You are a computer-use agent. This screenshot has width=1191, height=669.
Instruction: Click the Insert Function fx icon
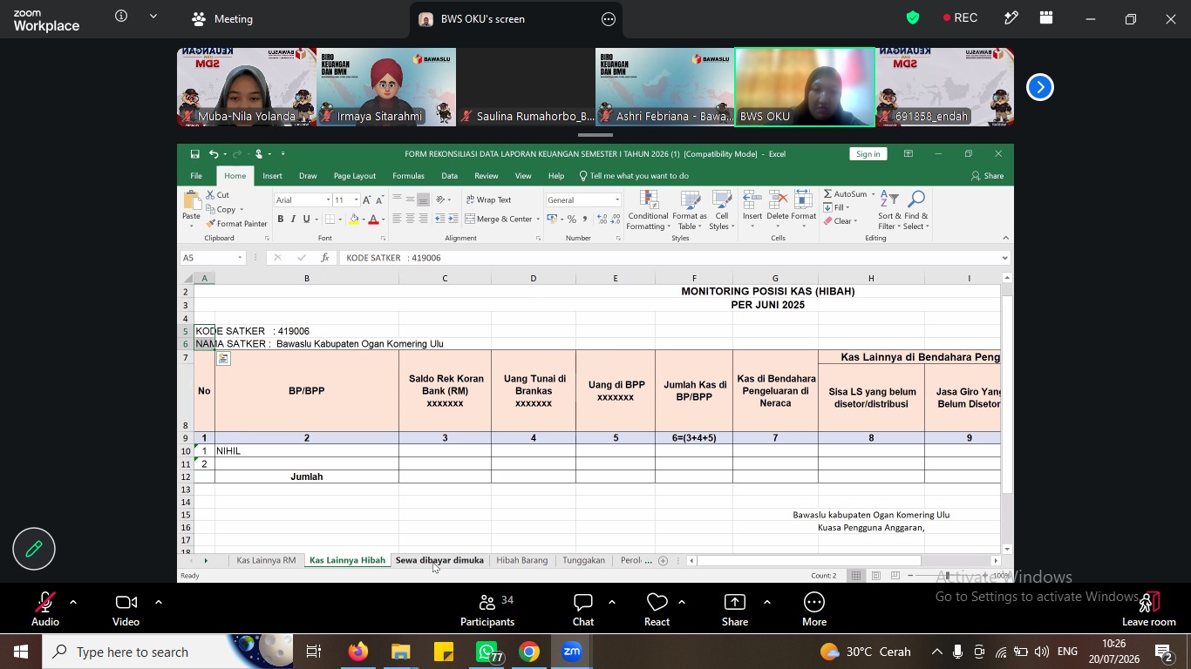(x=325, y=258)
